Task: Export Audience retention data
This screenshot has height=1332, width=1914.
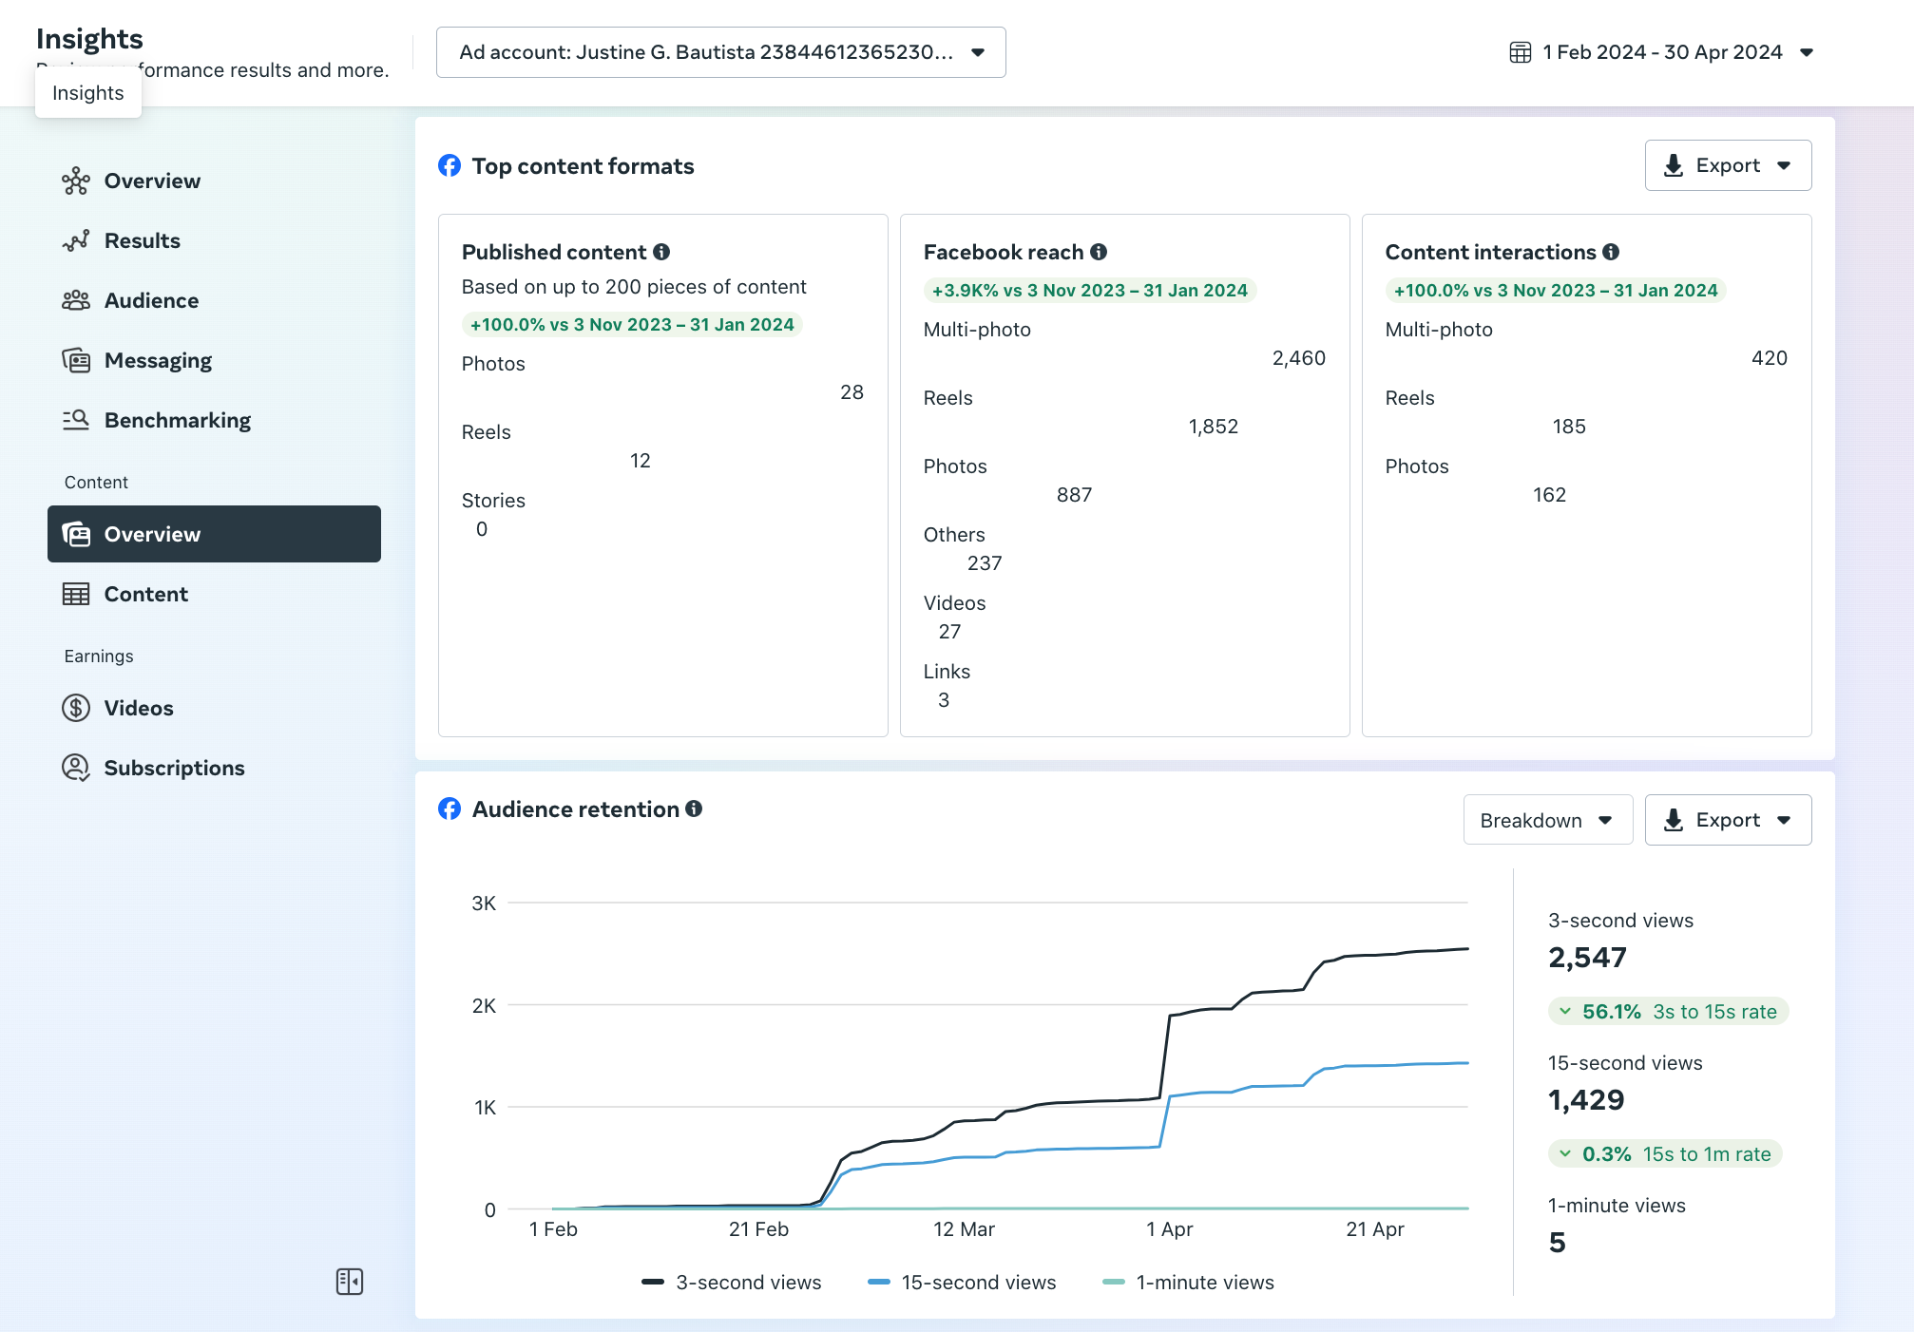Action: [x=1727, y=820]
